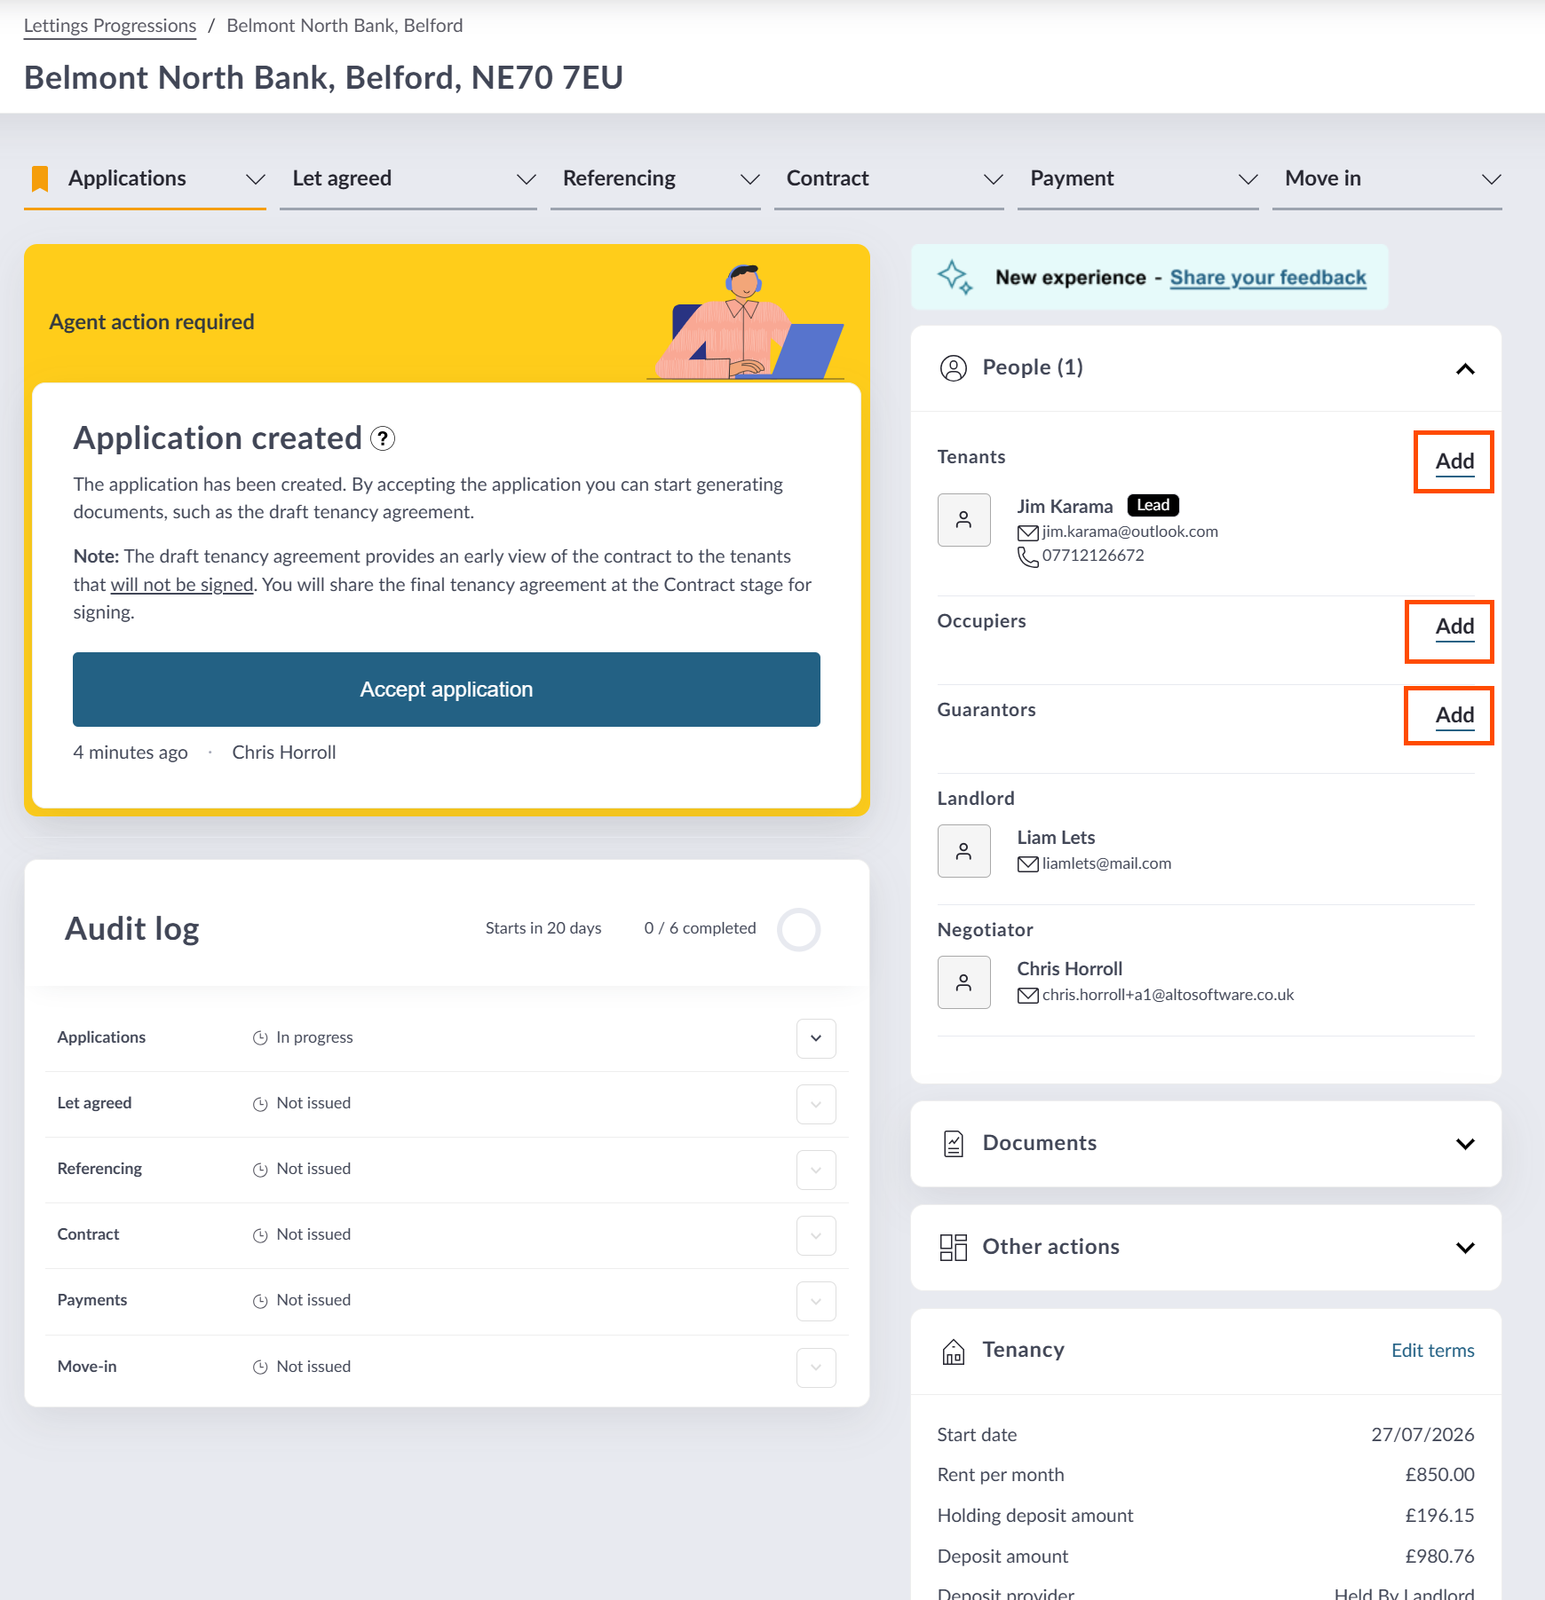This screenshot has width=1545, height=1600.
Task: Click landlord name Liam Lets
Action: click(1056, 838)
